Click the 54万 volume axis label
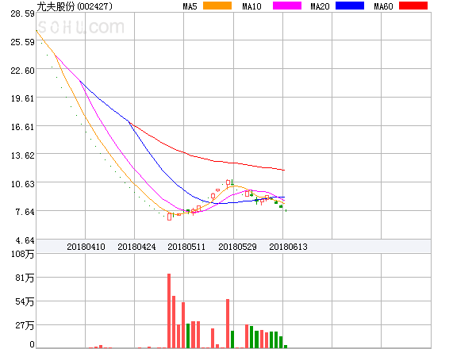Viewport: 476px width, 349px height. coord(25,301)
